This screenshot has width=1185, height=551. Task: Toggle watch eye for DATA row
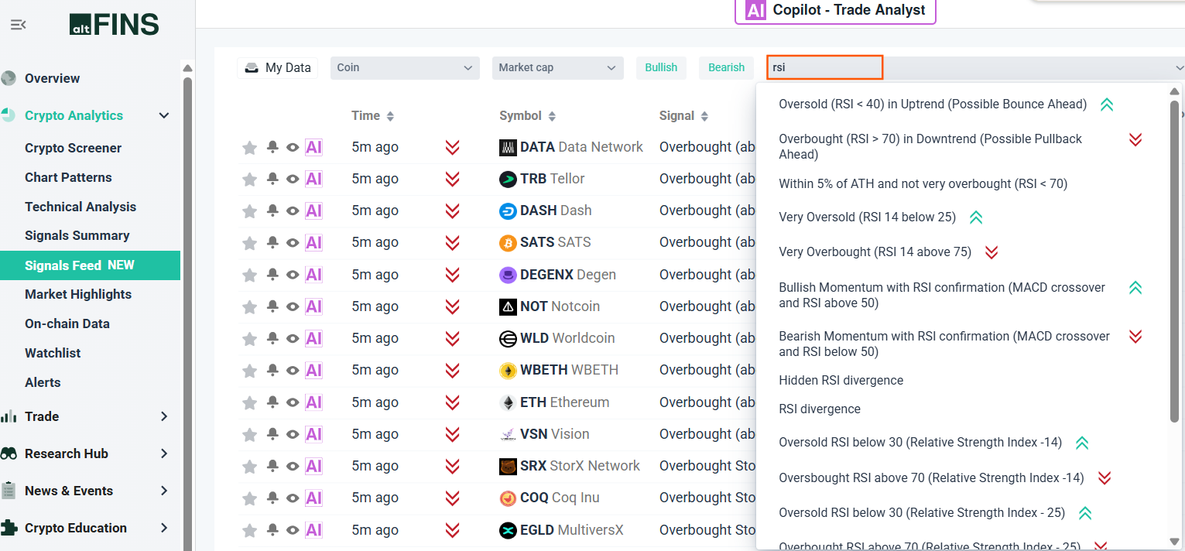[293, 147]
